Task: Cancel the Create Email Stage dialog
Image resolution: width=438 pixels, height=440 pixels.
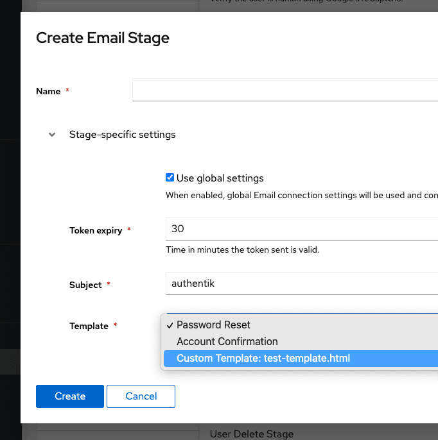Action: tap(141, 396)
